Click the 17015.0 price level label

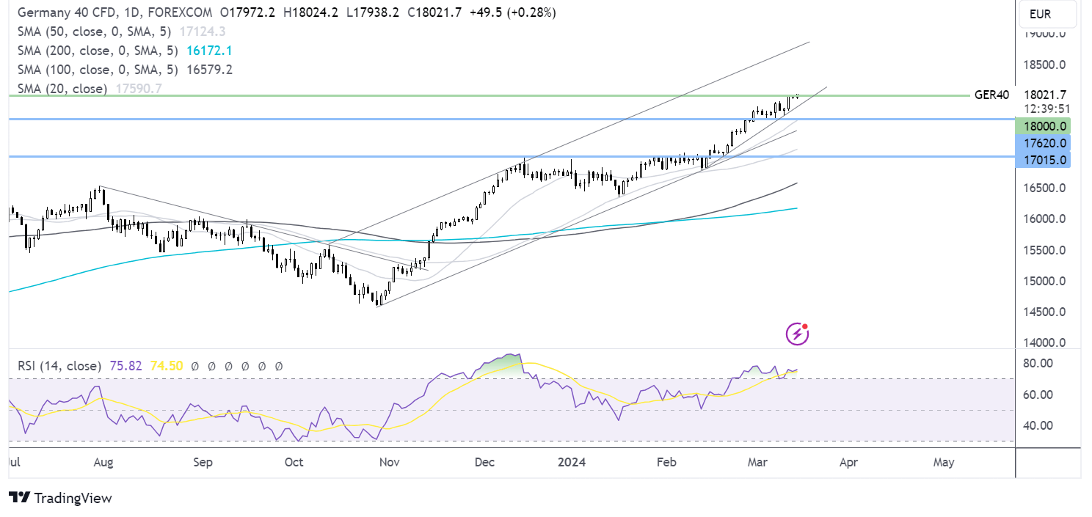pos(1043,159)
